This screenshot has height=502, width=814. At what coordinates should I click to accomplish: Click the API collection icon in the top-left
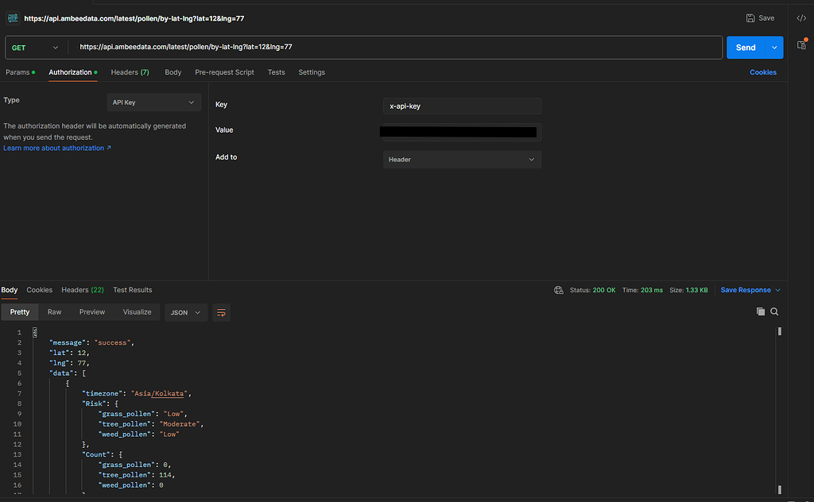pyautogui.click(x=13, y=17)
